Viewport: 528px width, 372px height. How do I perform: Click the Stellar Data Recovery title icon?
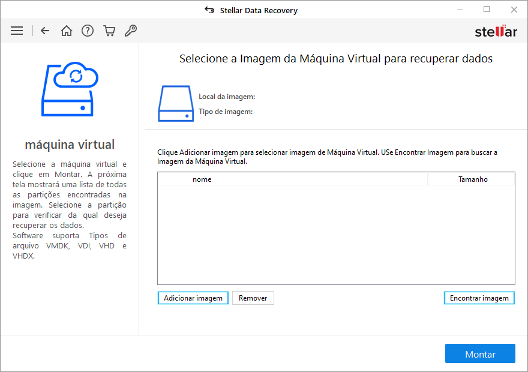(x=209, y=10)
